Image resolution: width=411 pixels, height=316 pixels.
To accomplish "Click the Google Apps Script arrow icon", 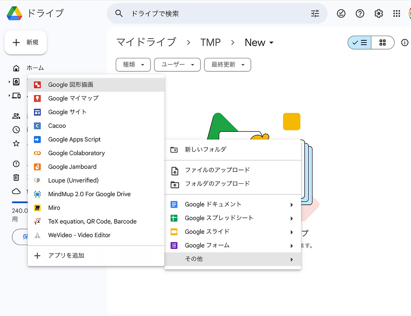I will [37, 139].
